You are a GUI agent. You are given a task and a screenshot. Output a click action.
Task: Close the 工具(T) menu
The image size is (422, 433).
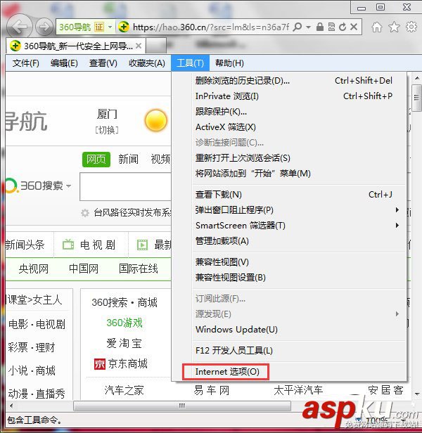(190, 63)
